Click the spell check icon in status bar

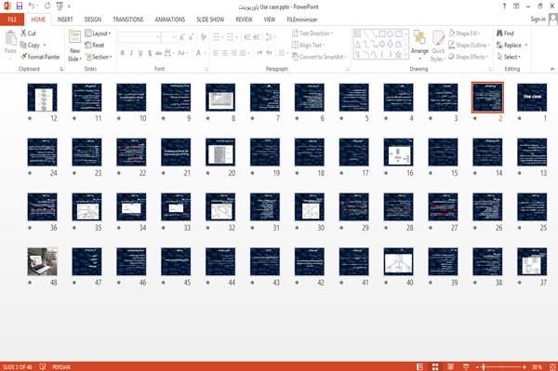pyautogui.click(x=43, y=366)
